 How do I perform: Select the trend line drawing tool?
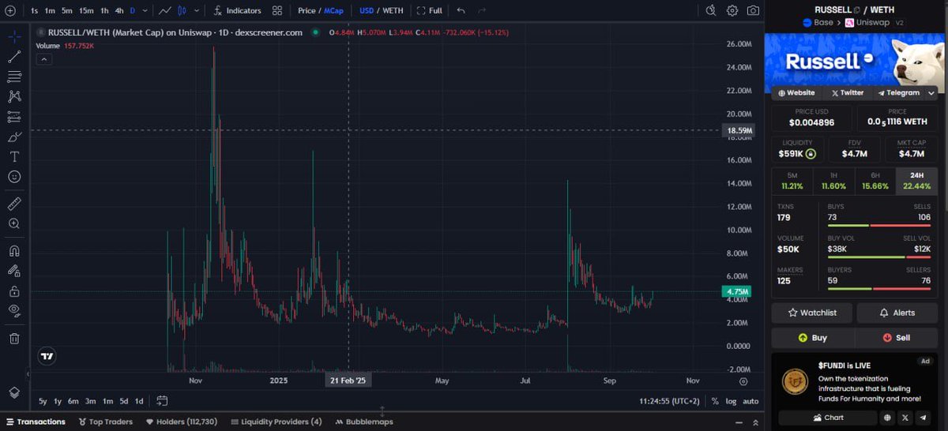click(14, 57)
